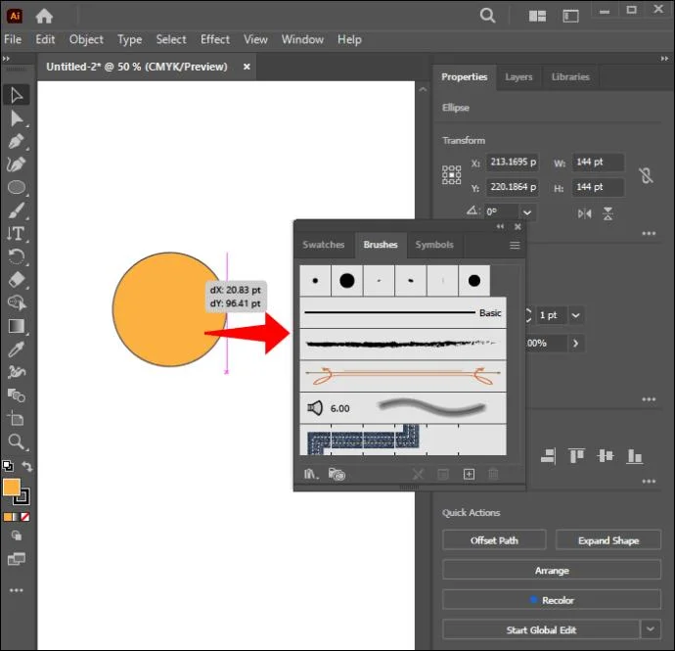Collapse the right panel dock
Image resolution: width=675 pixels, height=651 pixels.
point(664,59)
